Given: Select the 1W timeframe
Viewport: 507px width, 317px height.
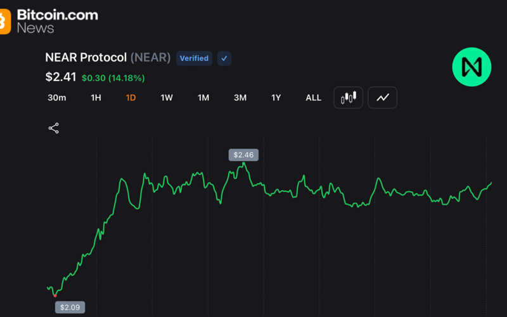Looking at the screenshot, I should click(x=167, y=98).
